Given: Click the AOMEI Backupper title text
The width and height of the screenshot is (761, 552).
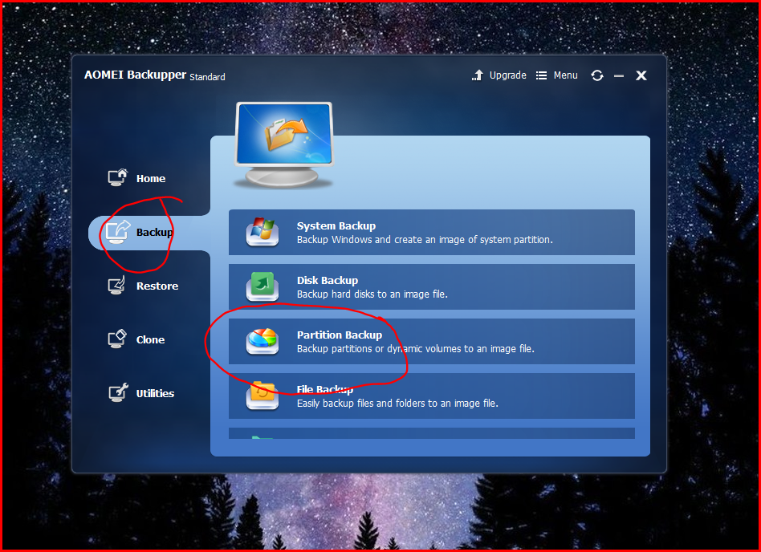Looking at the screenshot, I should coord(135,75).
